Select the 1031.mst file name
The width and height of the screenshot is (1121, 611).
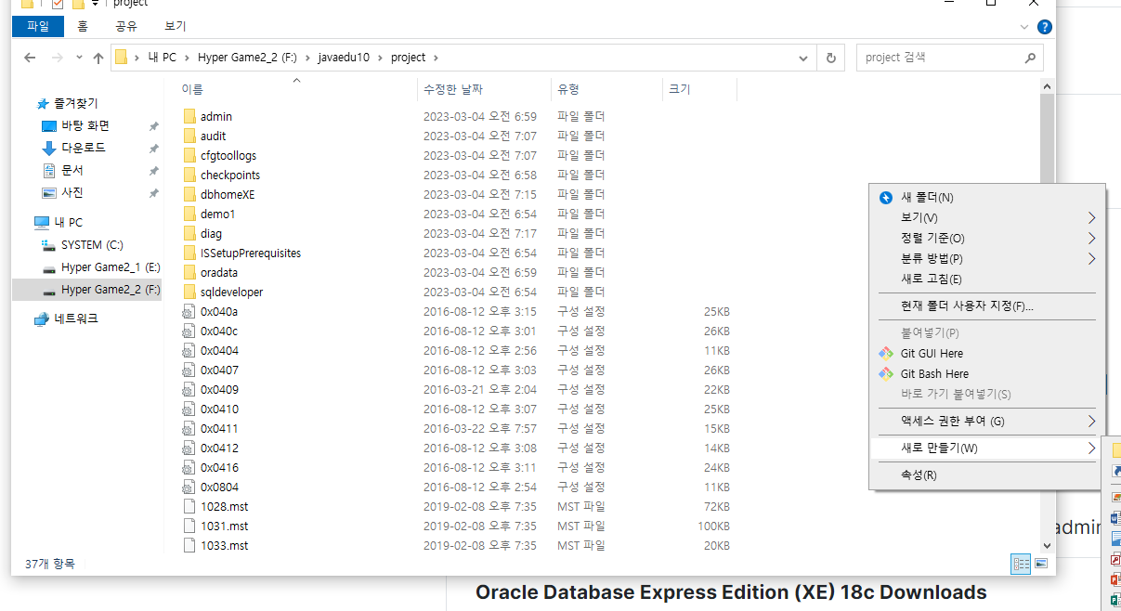pos(225,526)
